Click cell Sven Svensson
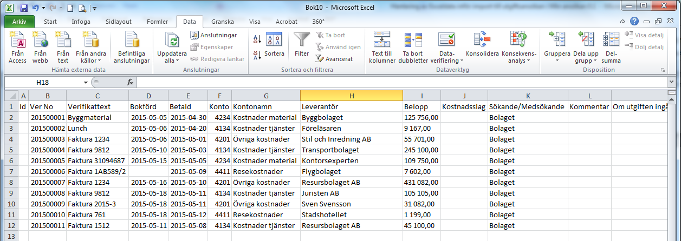 351,204
